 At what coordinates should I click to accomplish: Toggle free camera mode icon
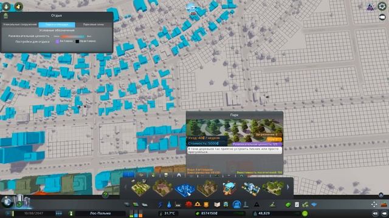[x=382, y=18]
